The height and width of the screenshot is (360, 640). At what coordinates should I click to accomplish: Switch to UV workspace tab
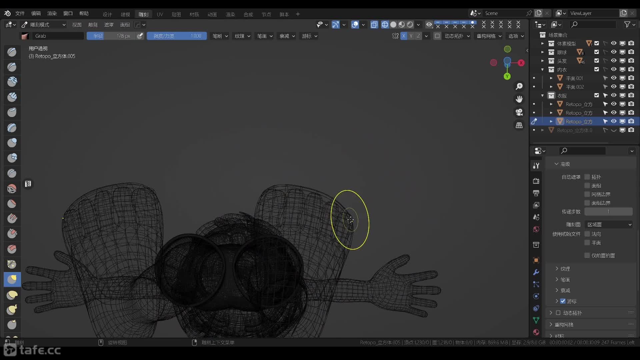click(x=160, y=14)
